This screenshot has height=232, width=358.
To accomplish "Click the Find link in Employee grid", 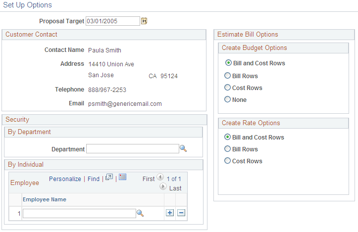I will (x=94, y=179).
